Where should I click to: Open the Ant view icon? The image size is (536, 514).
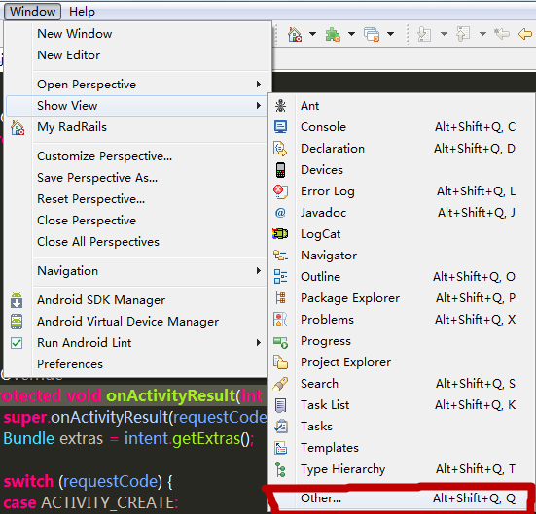(281, 106)
